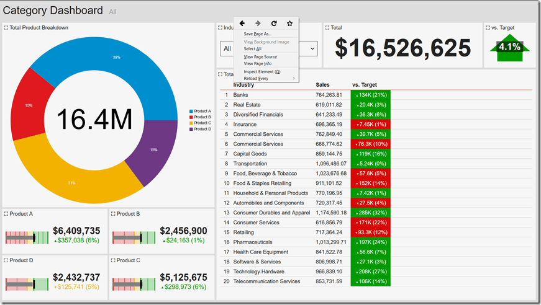This screenshot has height=305, width=541.
Task: Click the Reload icon in context menu
Action: (274, 24)
